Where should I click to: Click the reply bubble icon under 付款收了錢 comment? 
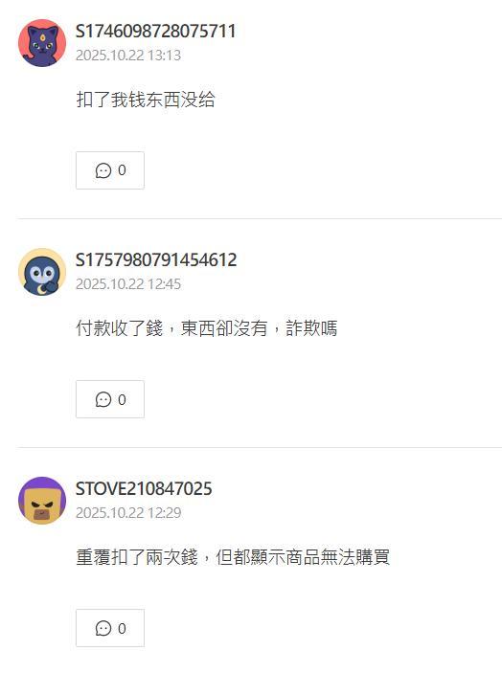point(103,399)
